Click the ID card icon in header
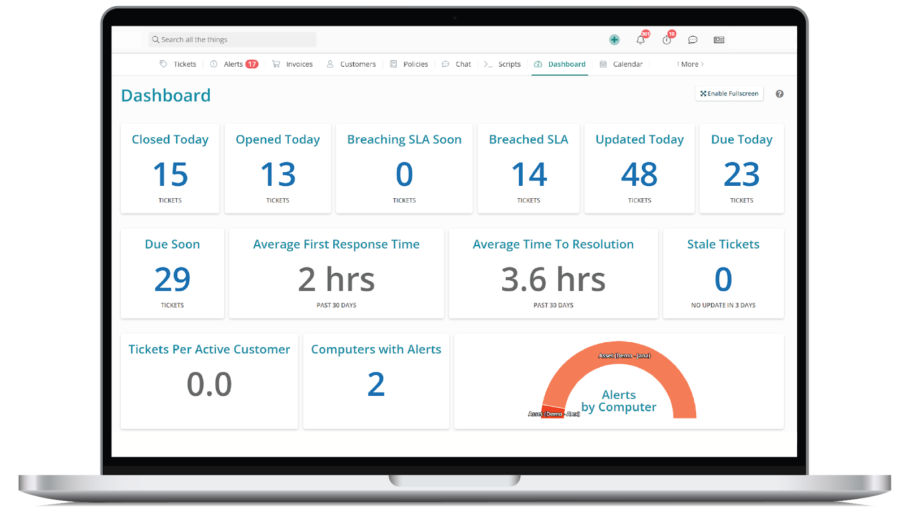The height and width of the screenshot is (515, 904). pos(719,40)
